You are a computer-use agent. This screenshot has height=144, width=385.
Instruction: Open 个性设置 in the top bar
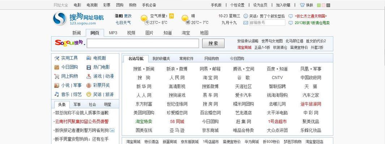(237, 5)
